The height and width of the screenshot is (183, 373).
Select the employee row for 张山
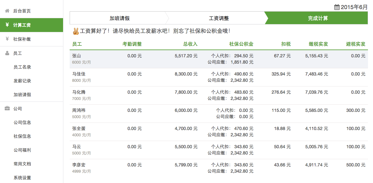(77, 56)
